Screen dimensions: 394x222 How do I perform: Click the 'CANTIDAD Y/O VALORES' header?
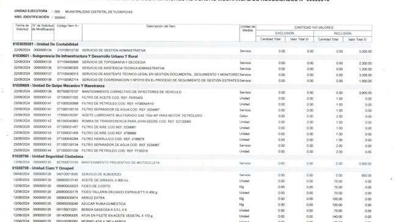click(313, 28)
